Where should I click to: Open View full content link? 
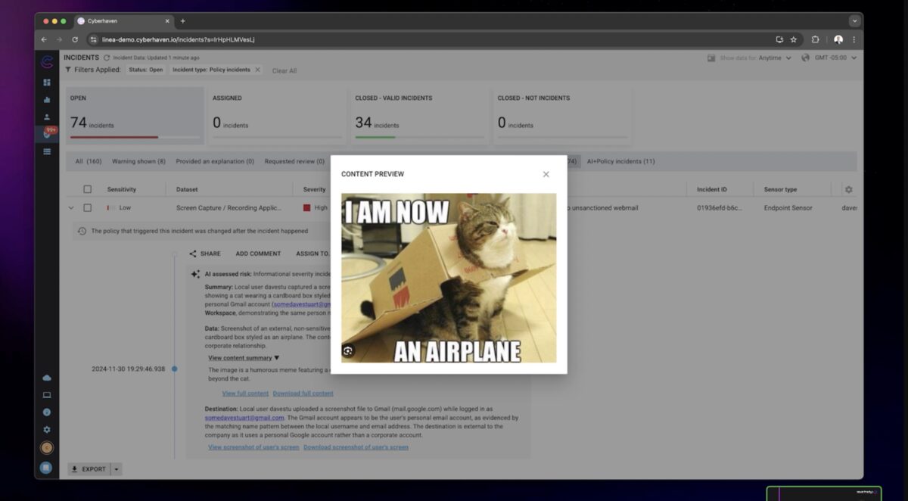click(x=245, y=394)
